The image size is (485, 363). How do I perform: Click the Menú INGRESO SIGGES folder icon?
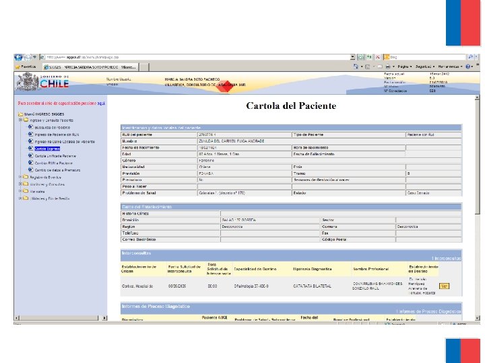point(21,114)
